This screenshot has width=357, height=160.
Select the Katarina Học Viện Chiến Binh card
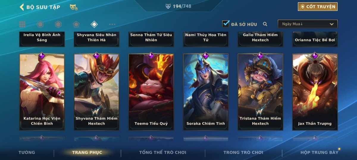point(42,92)
